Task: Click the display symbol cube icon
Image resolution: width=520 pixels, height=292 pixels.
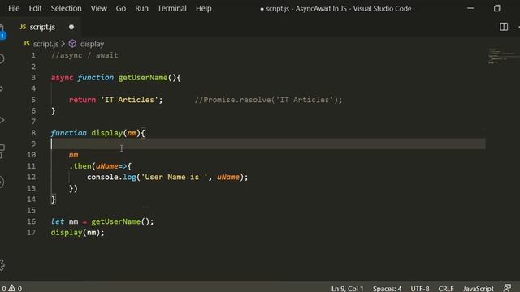Action: pyautogui.click(x=72, y=44)
